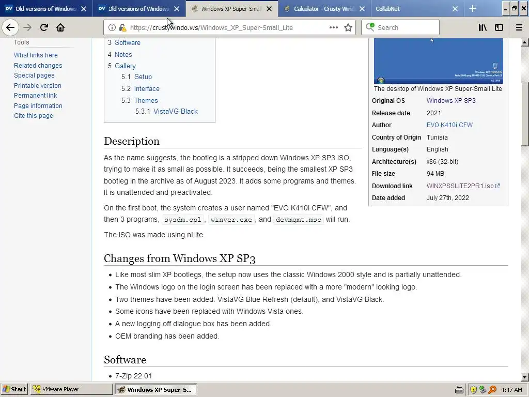This screenshot has height=397, width=529.
Task: Close the CollabNet tab
Action: (x=455, y=9)
